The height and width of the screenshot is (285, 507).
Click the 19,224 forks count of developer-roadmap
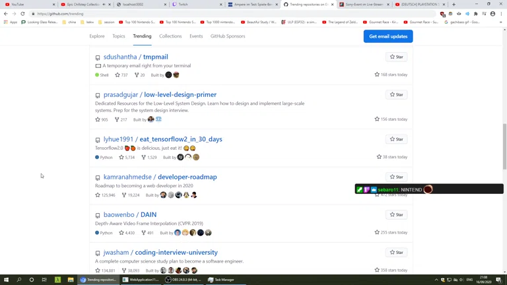click(131, 195)
